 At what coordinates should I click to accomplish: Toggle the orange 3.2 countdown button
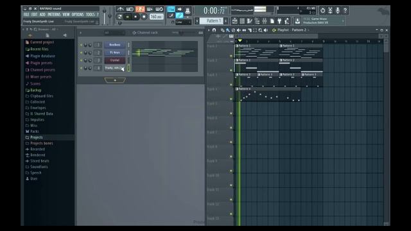(x=140, y=10)
